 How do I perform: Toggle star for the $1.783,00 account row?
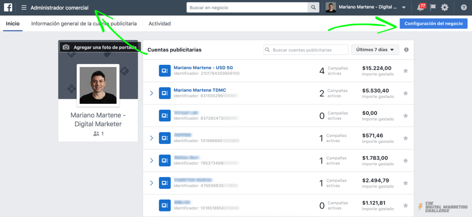tap(406, 160)
